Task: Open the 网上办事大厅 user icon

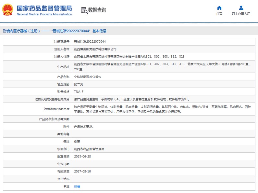Action: click(x=241, y=8)
